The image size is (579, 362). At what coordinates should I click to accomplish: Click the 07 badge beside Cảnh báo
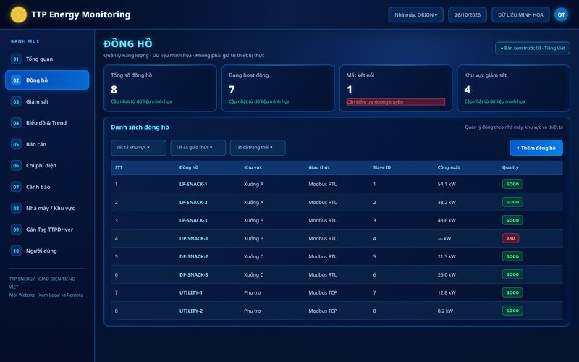point(16,187)
